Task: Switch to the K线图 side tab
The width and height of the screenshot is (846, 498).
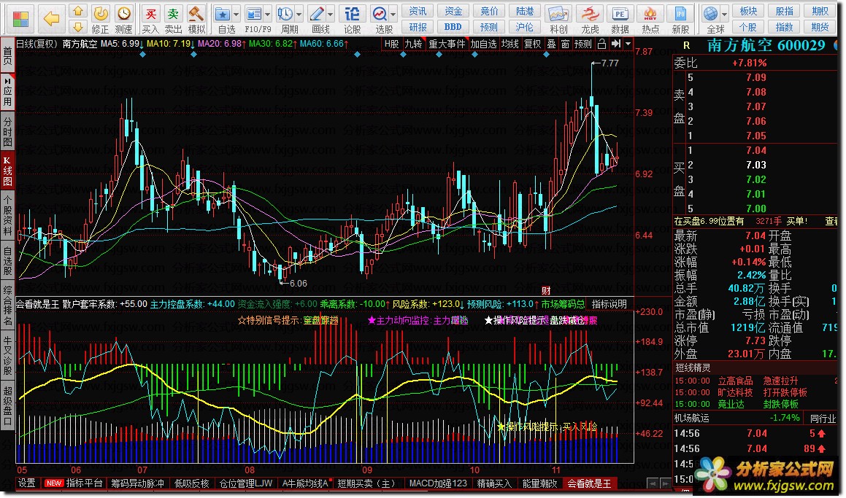Action: coord(7,170)
